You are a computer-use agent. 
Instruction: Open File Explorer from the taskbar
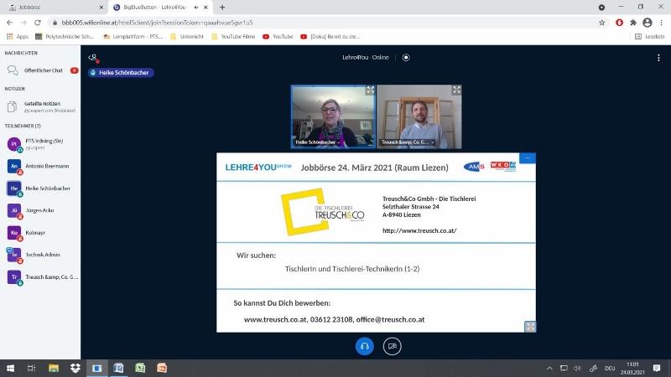click(x=54, y=368)
